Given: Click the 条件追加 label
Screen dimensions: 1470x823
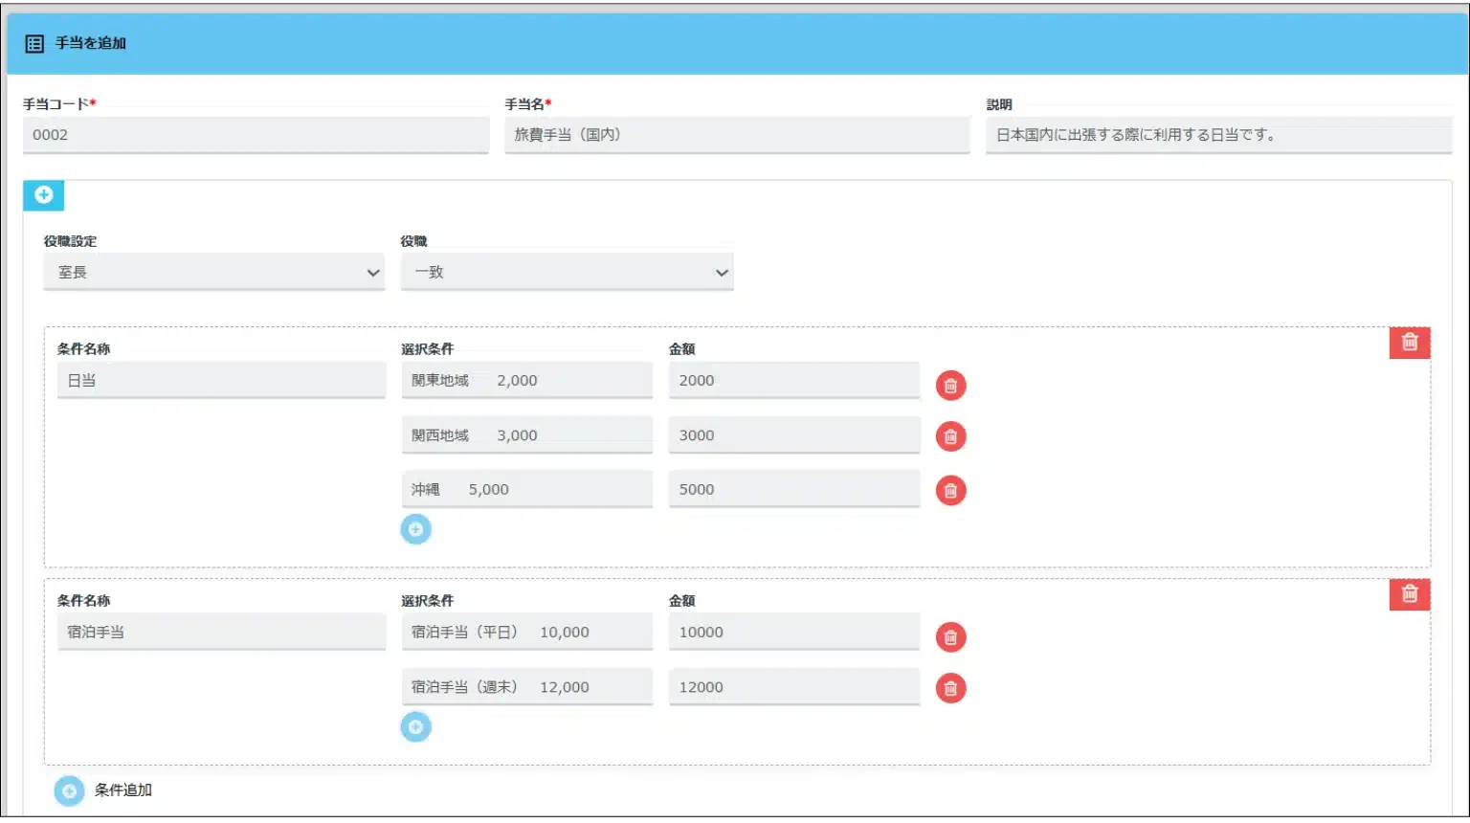Looking at the screenshot, I should 123,790.
